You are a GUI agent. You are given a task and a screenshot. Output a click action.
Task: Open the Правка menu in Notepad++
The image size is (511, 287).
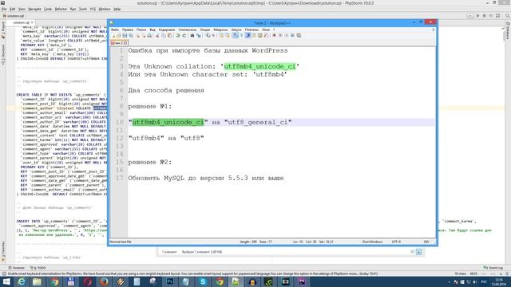pos(128,29)
